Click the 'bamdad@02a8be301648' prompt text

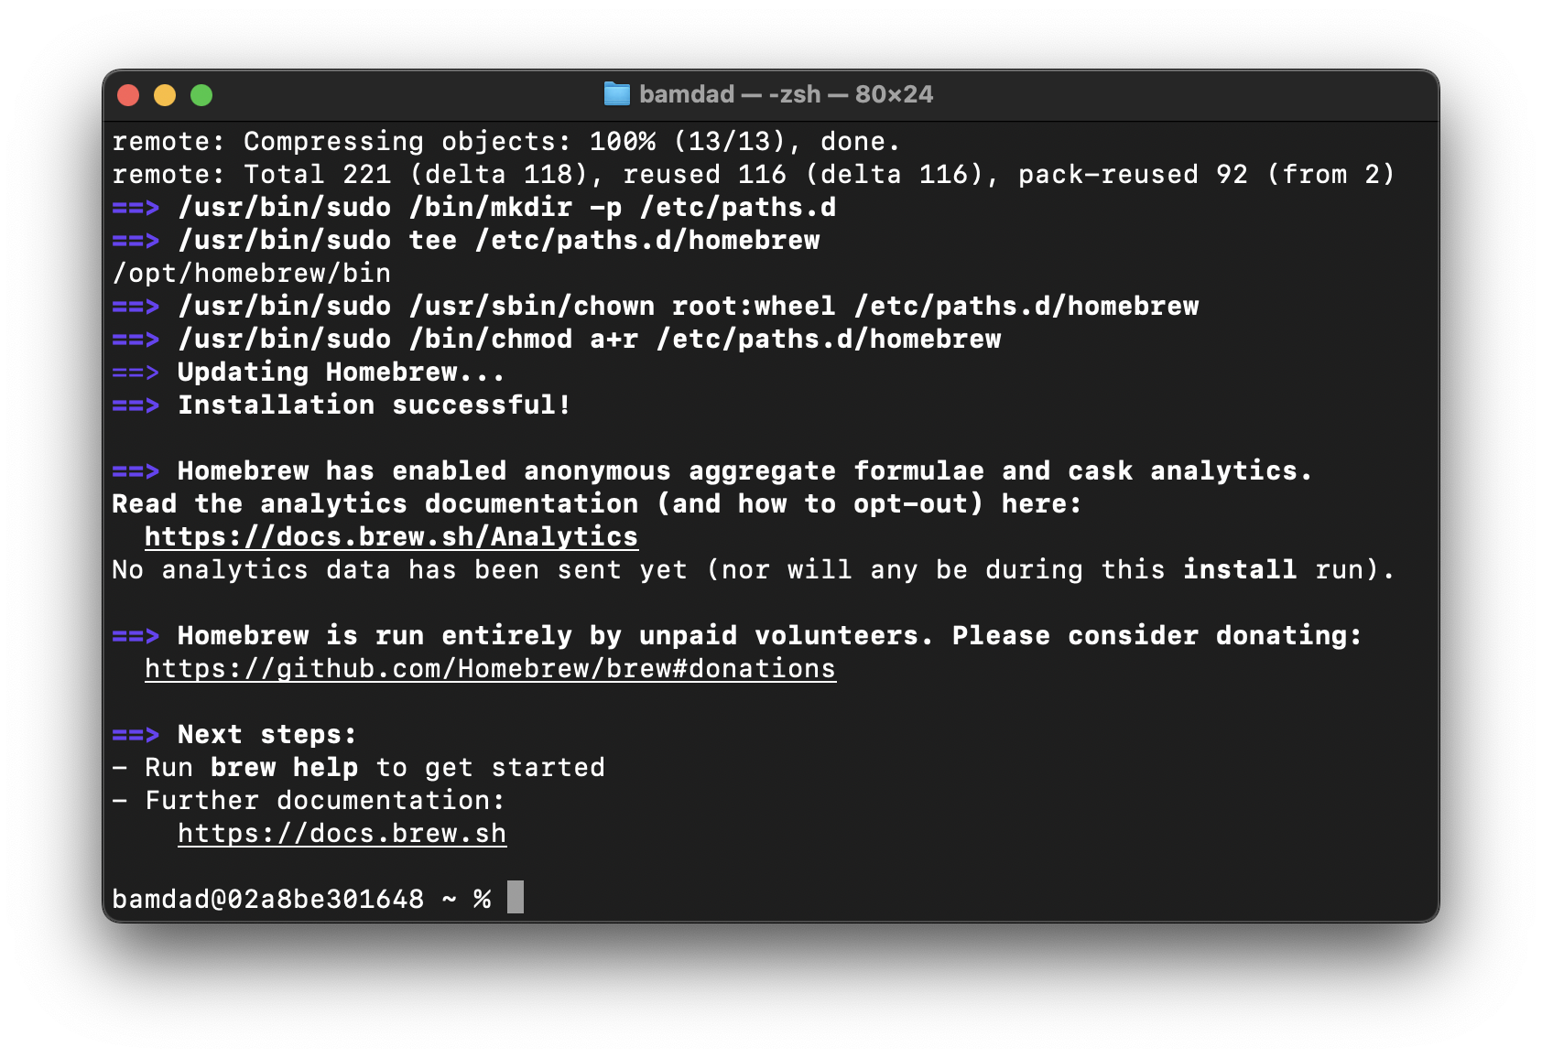click(267, 900)
